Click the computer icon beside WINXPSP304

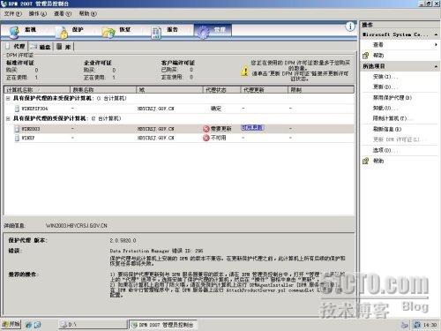pos(17,109)
